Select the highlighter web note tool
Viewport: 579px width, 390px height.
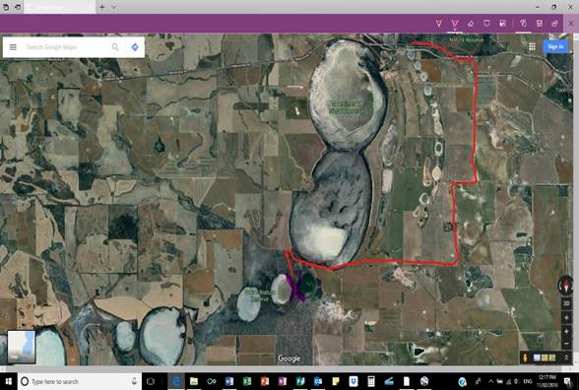point(455,24)
